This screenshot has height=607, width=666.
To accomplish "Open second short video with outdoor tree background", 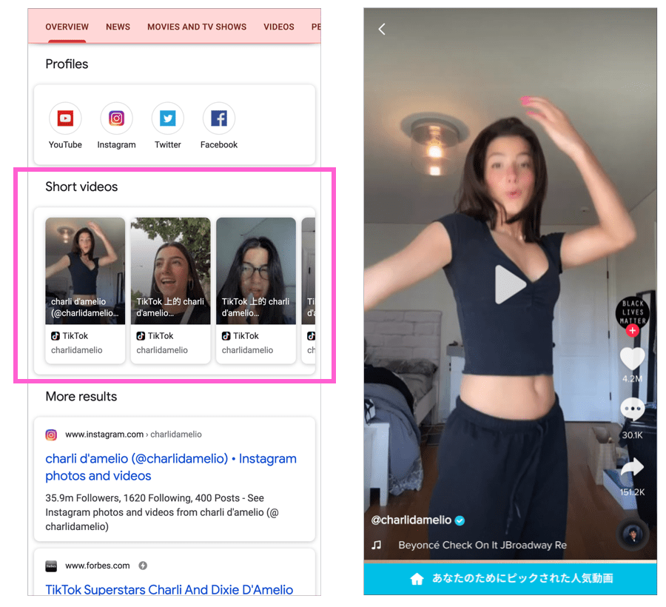I will [170, 290].
